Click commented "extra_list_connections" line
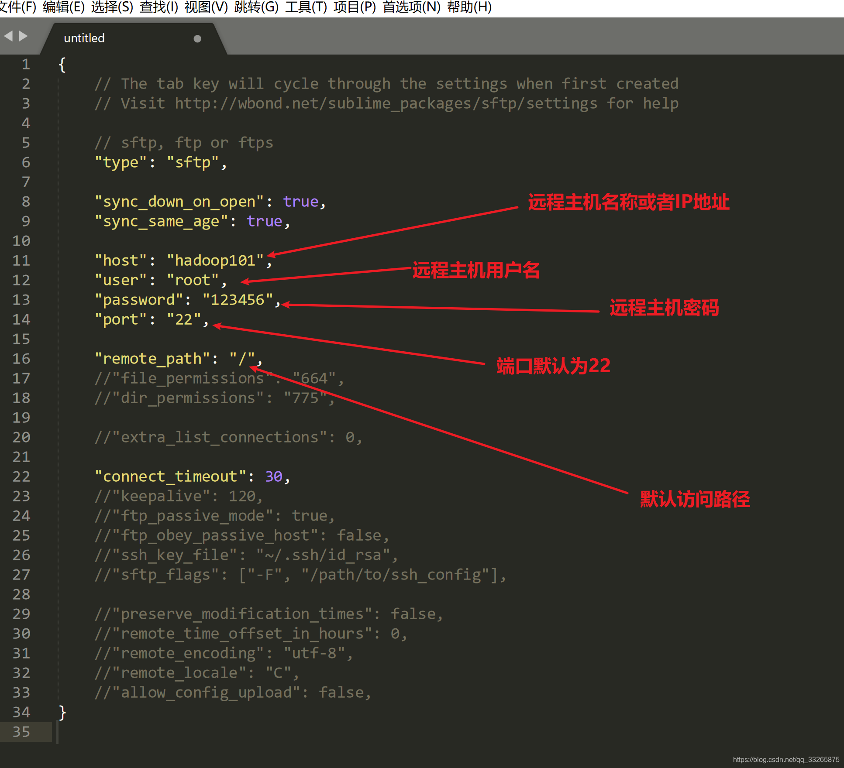The image size is (844, 768). click(x=229, y=438)
